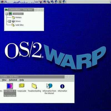
Task: Open the Help menu in Assistance Center
Action: tap(22, 80)
